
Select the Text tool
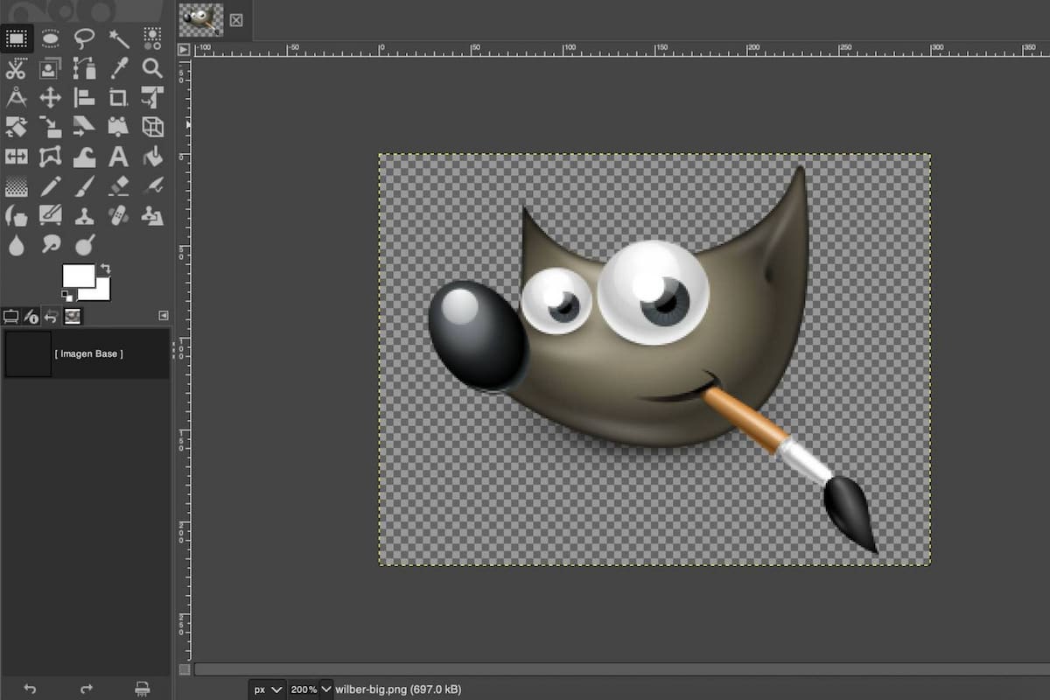pyautogui.click(x=118, y=157)
